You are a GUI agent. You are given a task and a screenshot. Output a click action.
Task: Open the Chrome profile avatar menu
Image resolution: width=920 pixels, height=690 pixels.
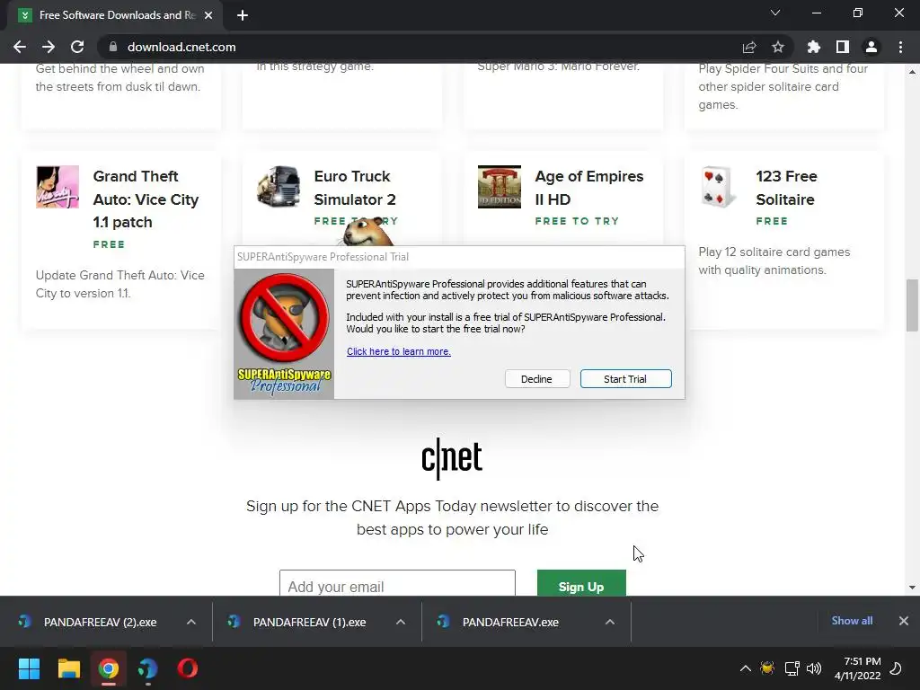coord(871,47)
